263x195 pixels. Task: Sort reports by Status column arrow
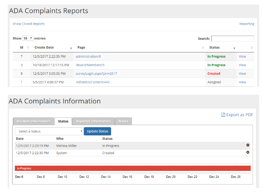[x=234, y=48]
